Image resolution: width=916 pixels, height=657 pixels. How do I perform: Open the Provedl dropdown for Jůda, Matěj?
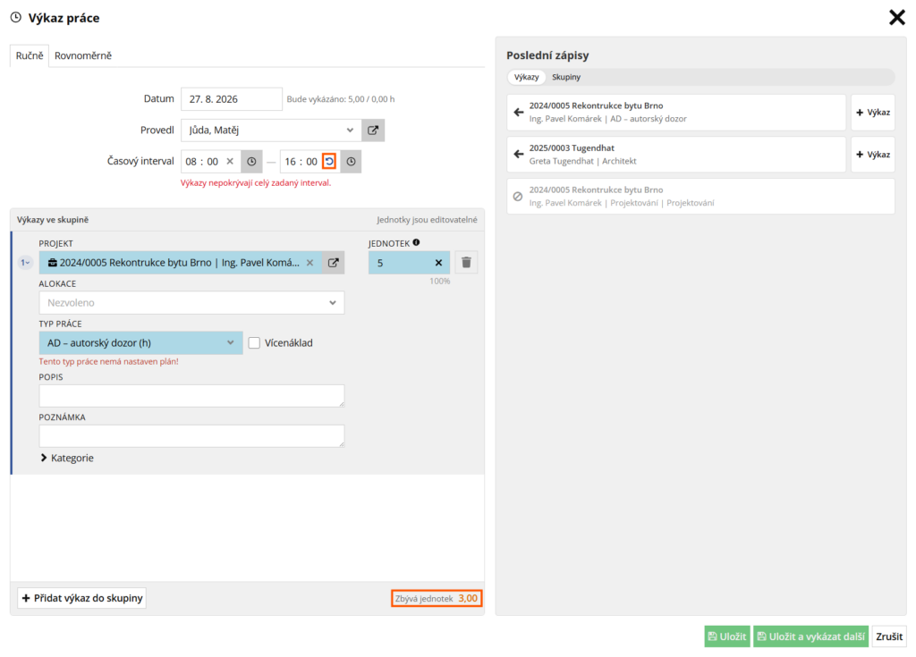[x=271, y=131]
